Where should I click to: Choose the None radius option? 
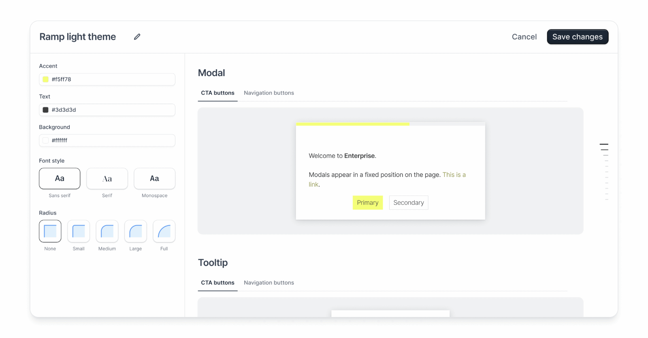click(50, 231)
